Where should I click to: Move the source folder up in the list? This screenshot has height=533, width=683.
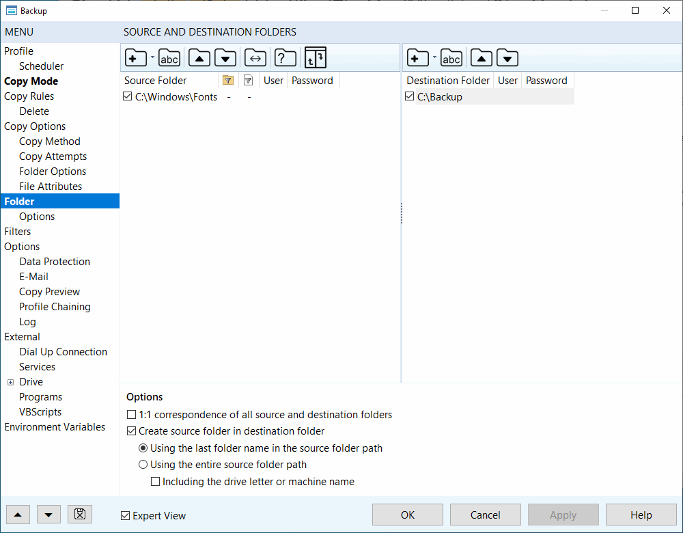click(x=199, y=59)
